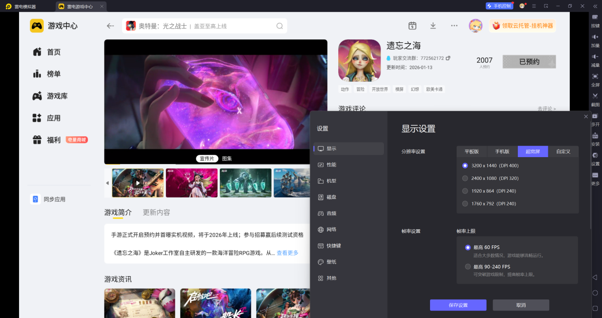
Task: Open 多开 multi-instance manager
Action: (x=595, y=120)
